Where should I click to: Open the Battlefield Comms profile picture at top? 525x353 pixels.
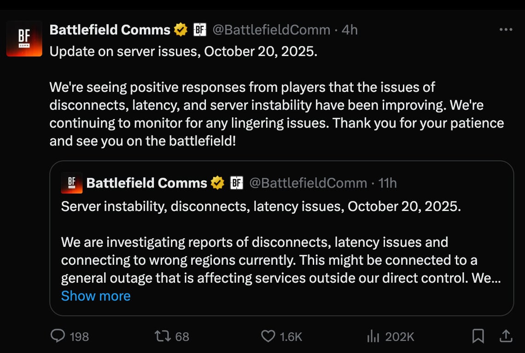click(x=24, y=39)
